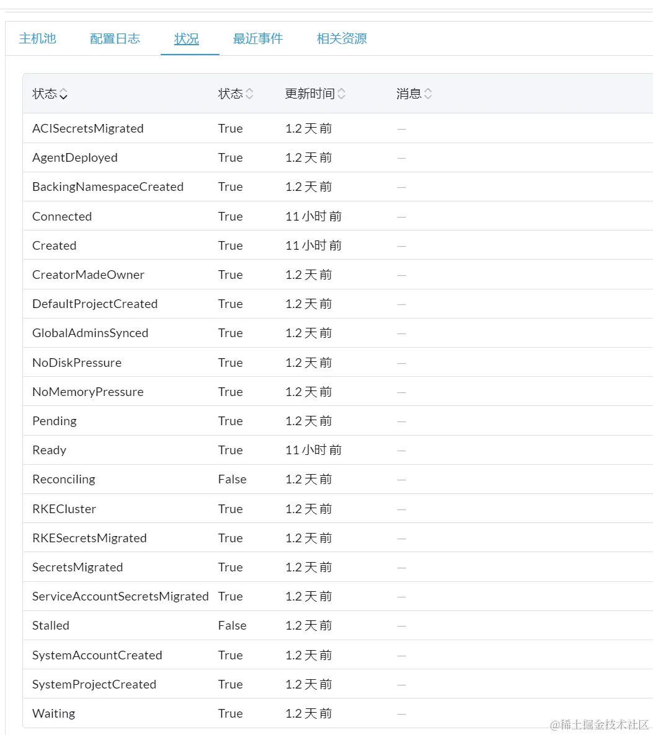Click the CreatorMadeOwner row label
The height and width of the screenshot is (735, 653).
click(x=88, y=274)
